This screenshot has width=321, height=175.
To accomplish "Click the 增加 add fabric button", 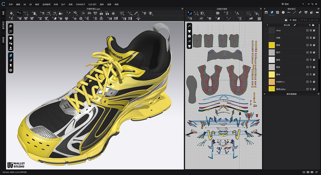I will point(293,20).
